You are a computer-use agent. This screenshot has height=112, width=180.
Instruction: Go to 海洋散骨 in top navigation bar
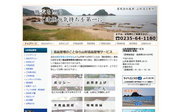coord(133,44)
